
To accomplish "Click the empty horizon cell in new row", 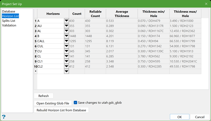I will [x=51, y=71].
